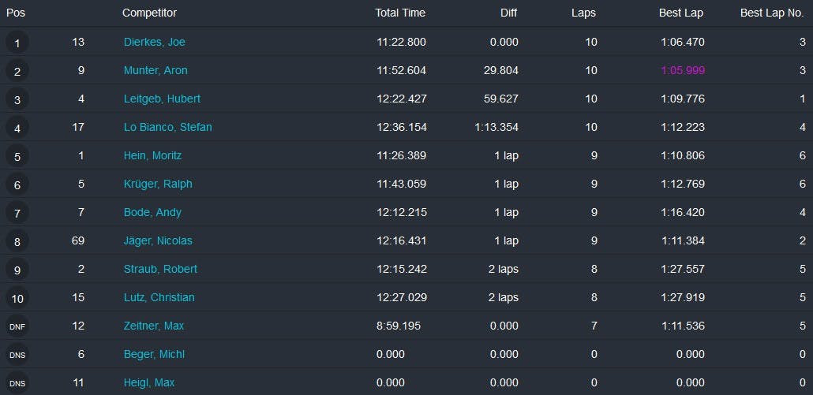Click the position 10 circle badge
Image resolution: width=813 pixels, height=395 pixels.
(x=17, y=298)
